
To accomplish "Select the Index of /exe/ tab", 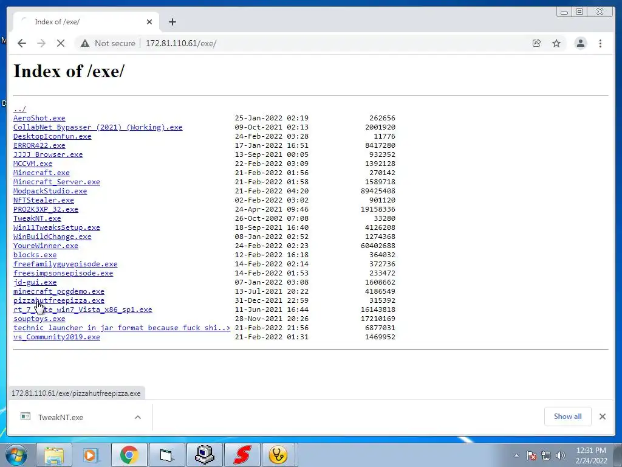I will (x=86, y=22).
